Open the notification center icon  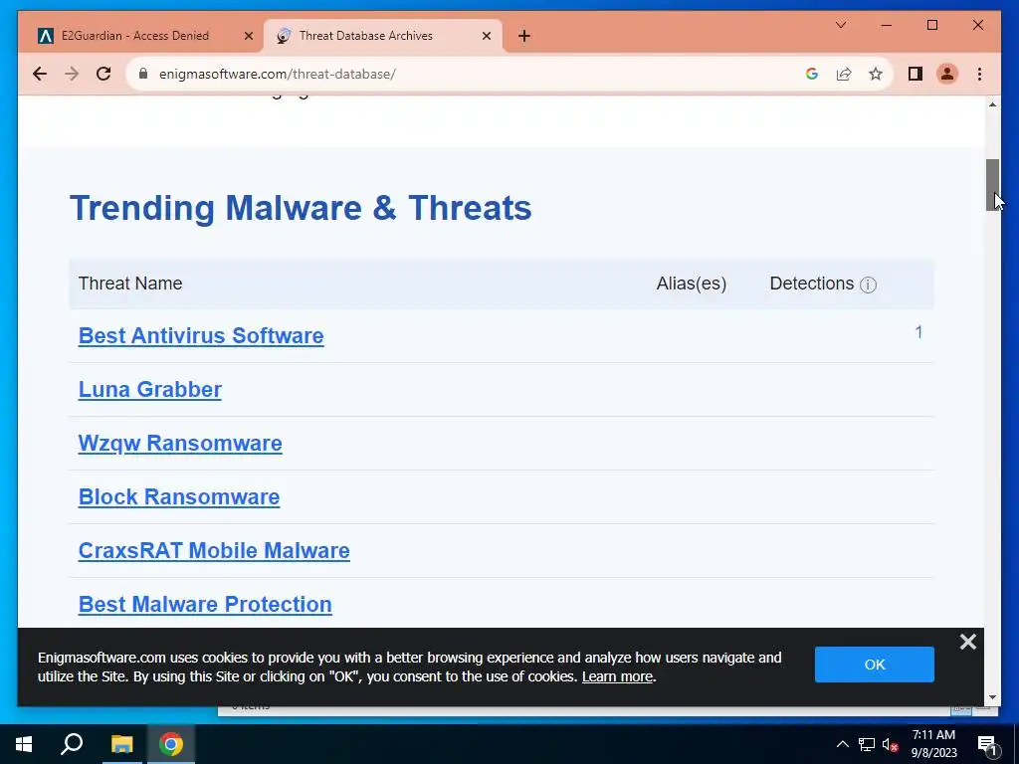tap(987, 744)
